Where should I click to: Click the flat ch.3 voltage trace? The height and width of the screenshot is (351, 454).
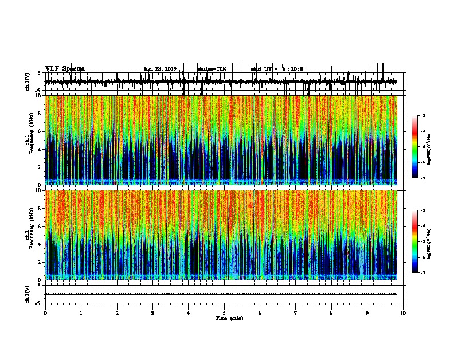click(x=221, y=294)
